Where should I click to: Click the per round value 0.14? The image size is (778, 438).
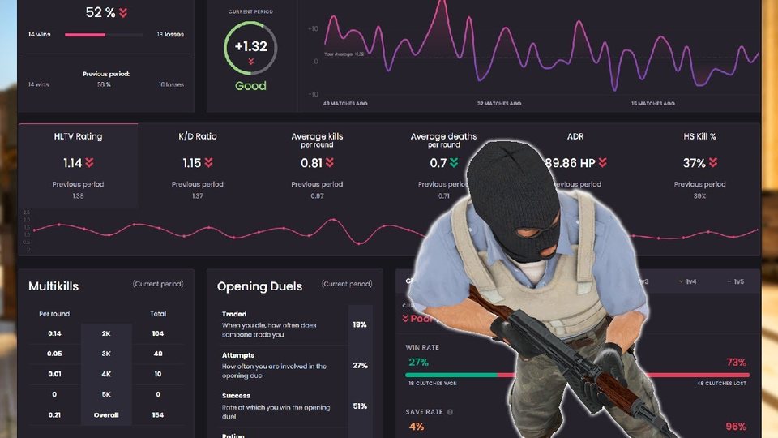coord(54,333)
